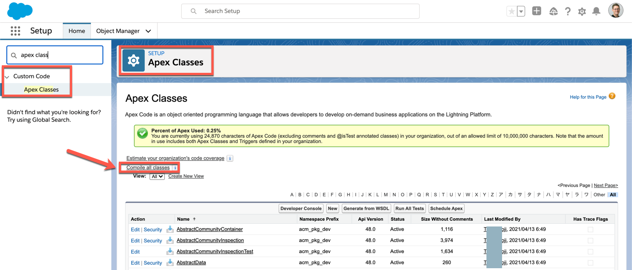Click the Developer Console button

point(301,208)
